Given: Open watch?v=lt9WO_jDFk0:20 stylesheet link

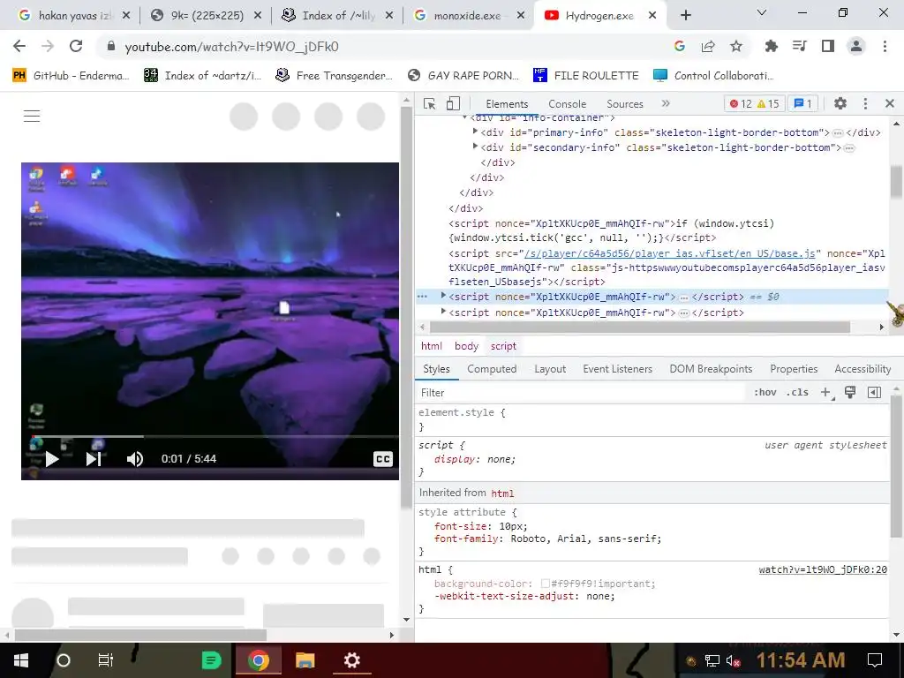Looking at the screenshot, I should click(823, 569).
